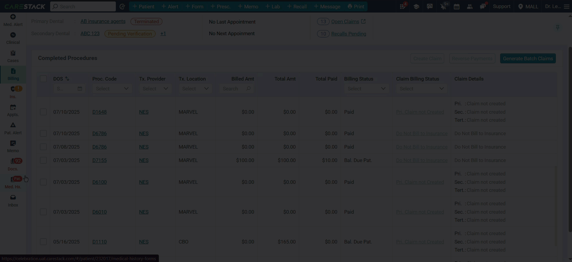Open the Open Claims link
This screenshot has width=572, height=262.
tap(345, 21)
